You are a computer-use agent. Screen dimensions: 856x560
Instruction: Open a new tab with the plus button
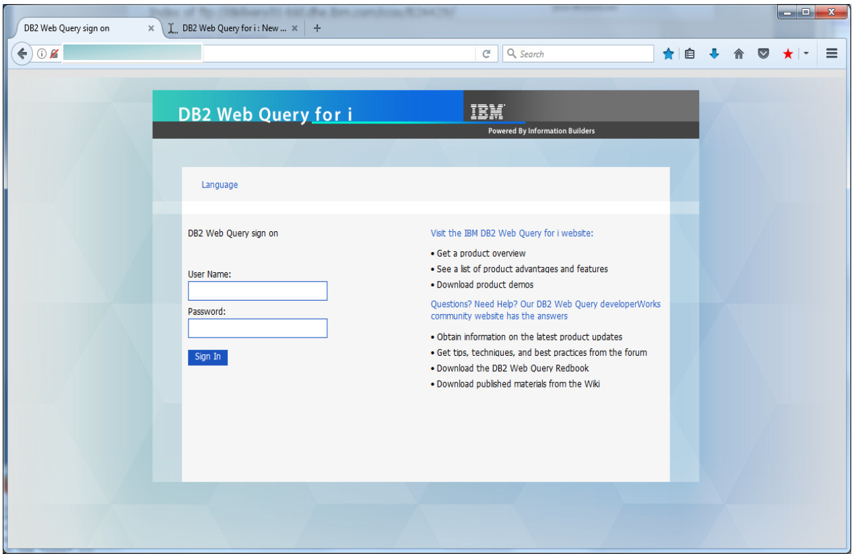[x=317, y=28]
